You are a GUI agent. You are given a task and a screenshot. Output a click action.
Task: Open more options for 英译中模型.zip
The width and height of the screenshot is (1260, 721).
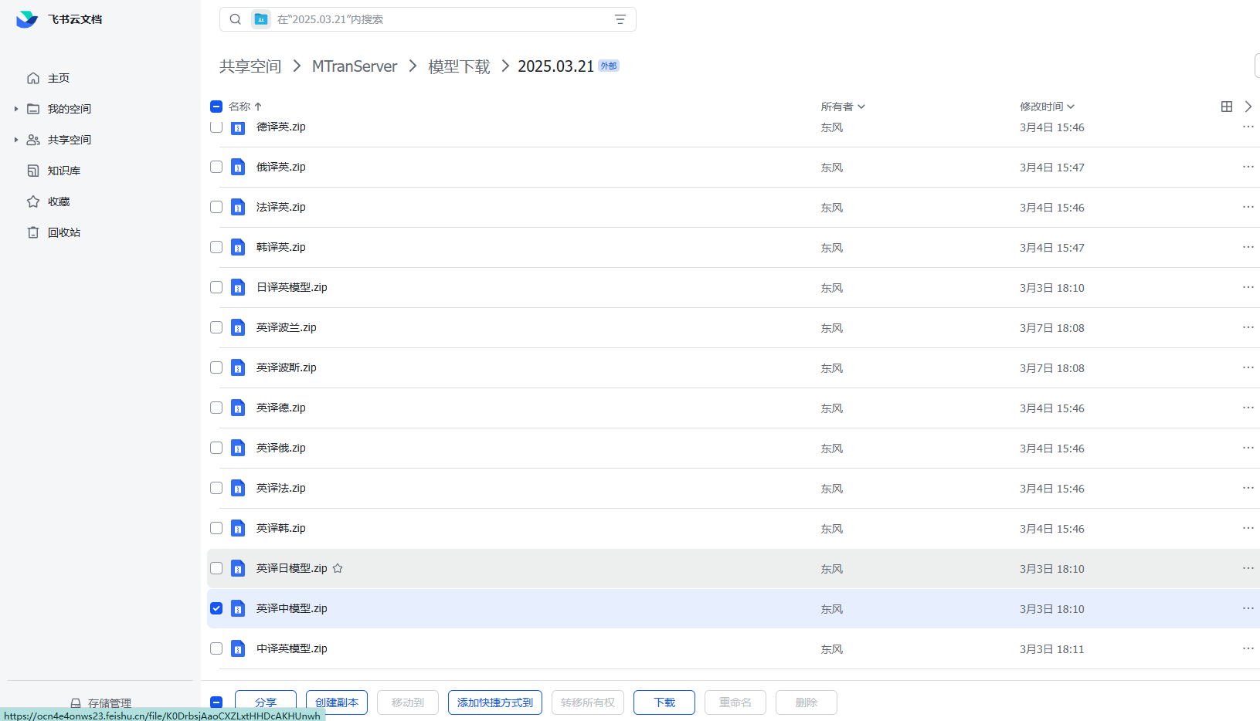[1248, 608]
